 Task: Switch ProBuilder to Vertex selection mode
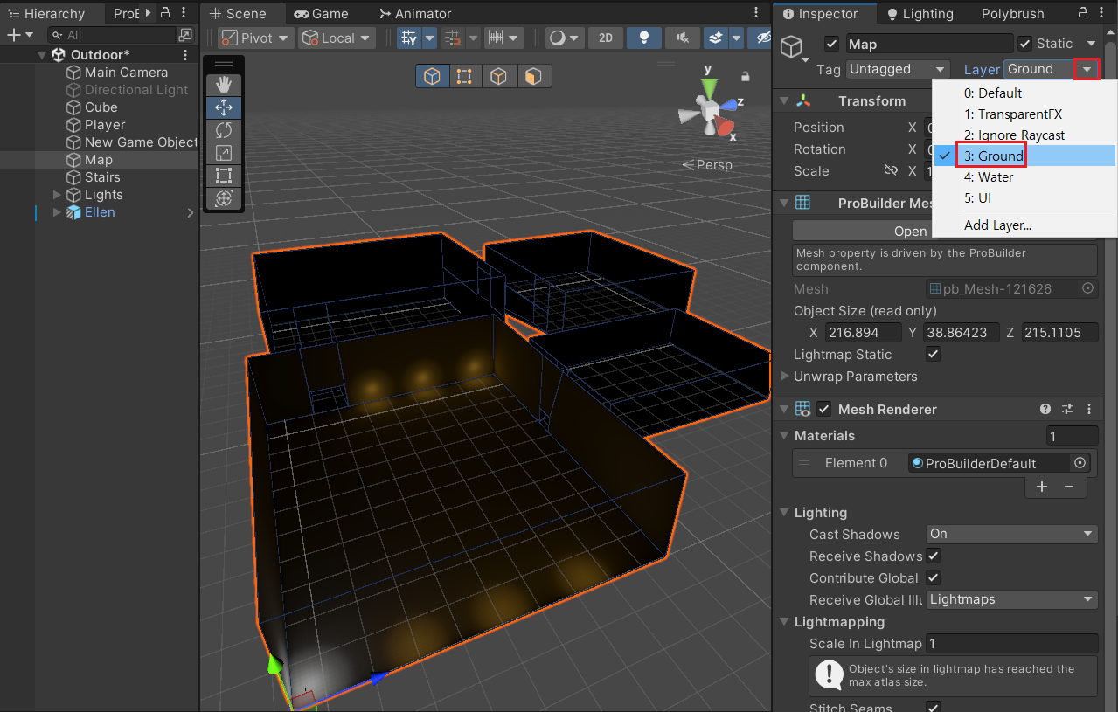pyautogui.click(x=464, y=77)
